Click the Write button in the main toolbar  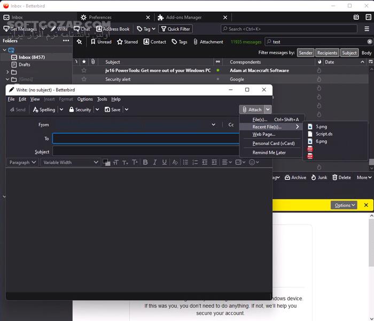tap(59, 29)
